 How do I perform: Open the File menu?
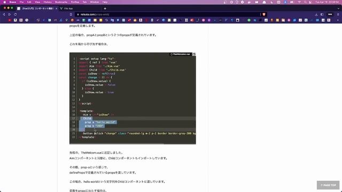point(21,2)
